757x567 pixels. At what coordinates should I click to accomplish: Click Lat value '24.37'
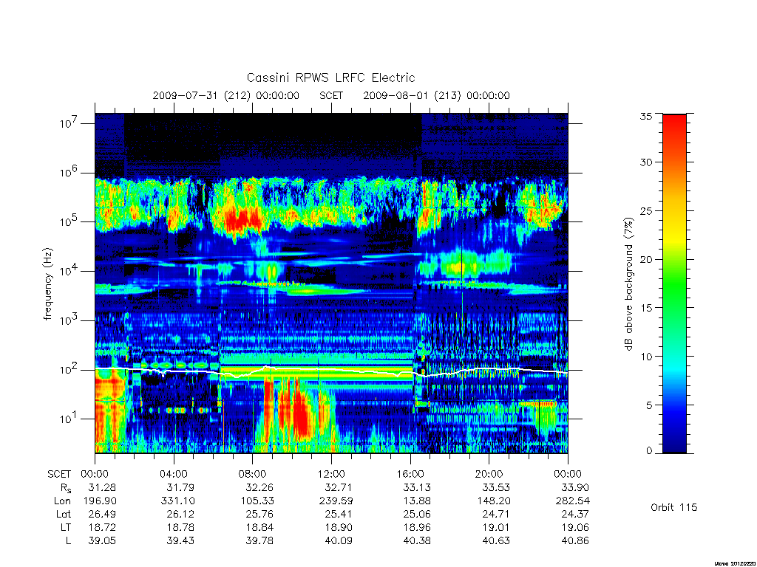[575, 514]
